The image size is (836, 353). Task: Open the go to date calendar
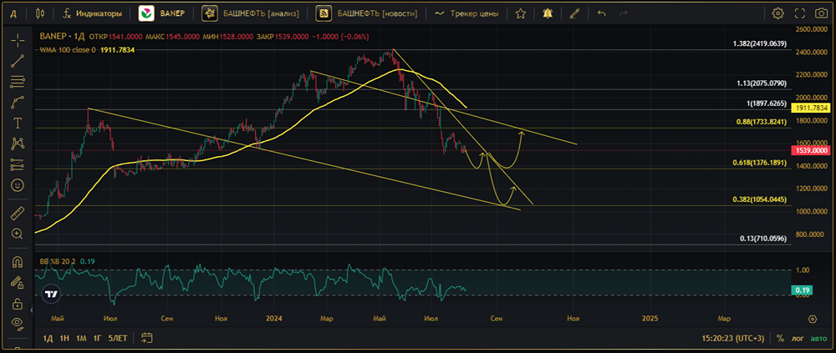pyautogui.click(x=147, y=338)
